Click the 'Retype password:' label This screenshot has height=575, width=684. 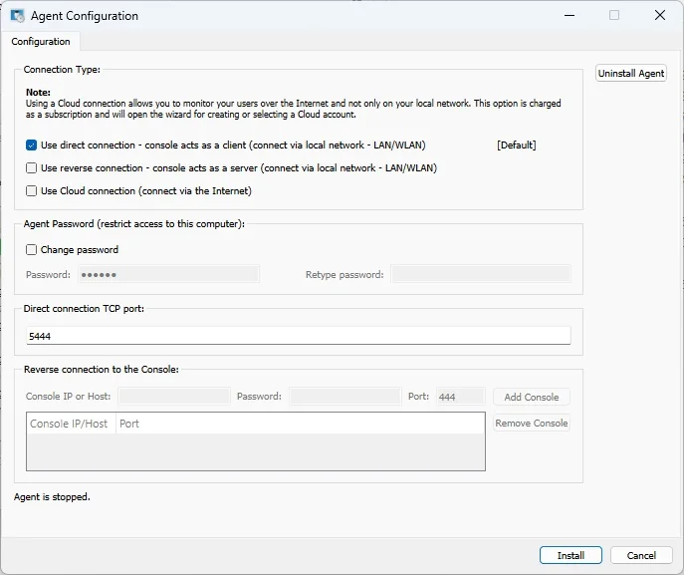click(x=344, y=275)
